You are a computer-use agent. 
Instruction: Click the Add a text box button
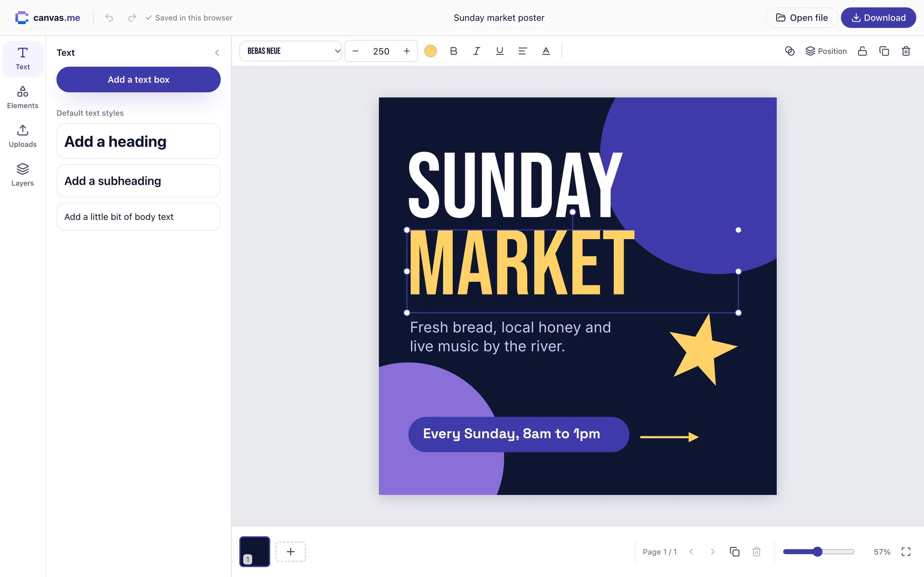[139, 79]
